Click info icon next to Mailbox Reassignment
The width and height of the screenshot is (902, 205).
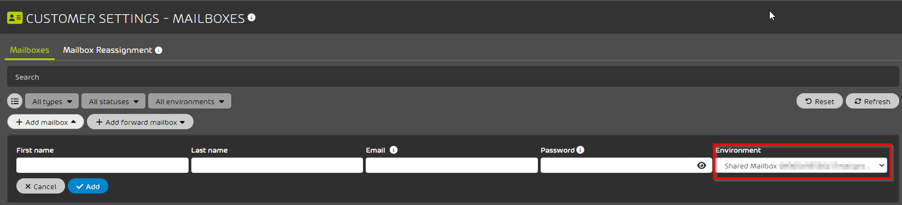[159, 50]
